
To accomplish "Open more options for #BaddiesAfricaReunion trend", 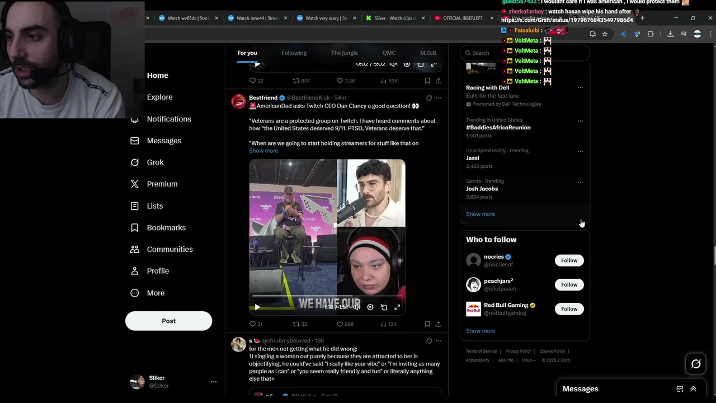I will pos(580,121).
